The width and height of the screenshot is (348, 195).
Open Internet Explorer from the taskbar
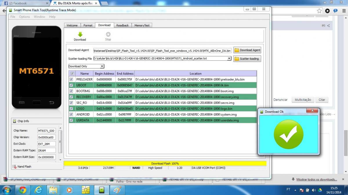point(38,190)
